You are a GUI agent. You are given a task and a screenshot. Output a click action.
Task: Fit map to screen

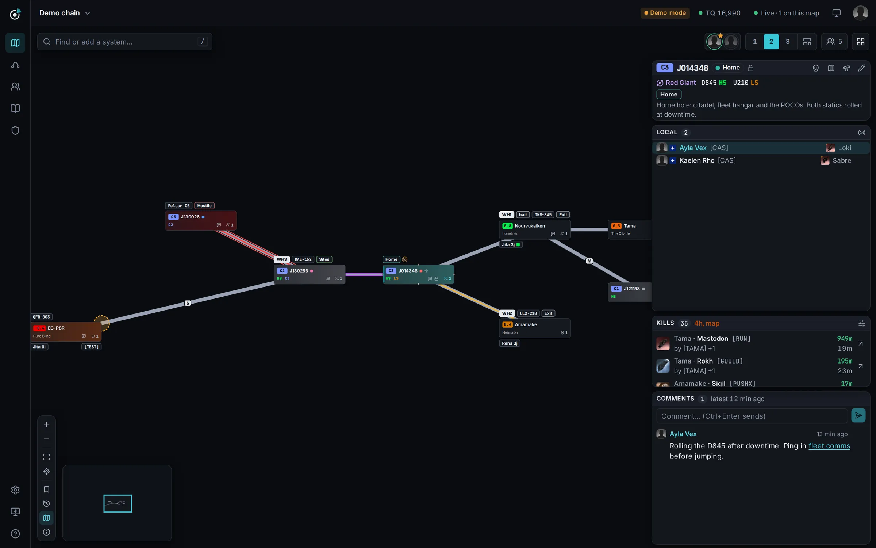[46, 457]
